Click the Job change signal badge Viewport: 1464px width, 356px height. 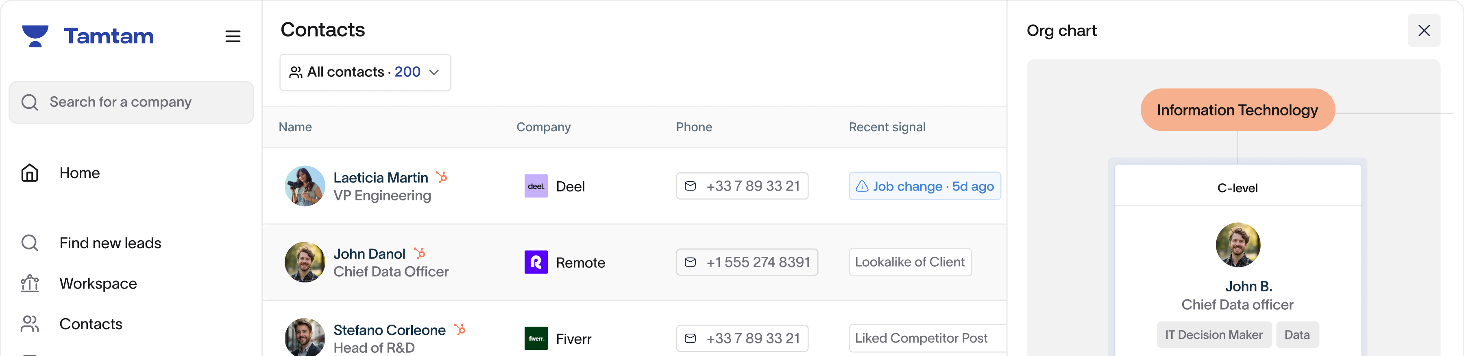[924, 186]
